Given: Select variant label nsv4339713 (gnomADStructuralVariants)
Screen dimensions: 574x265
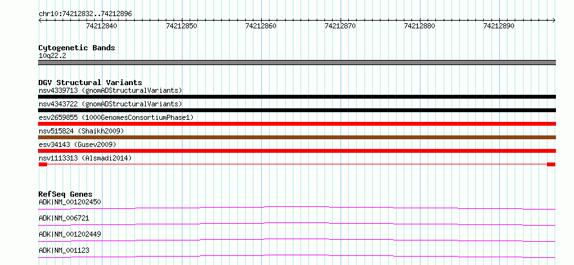Looking at the screenshot, I should point(110,90).
